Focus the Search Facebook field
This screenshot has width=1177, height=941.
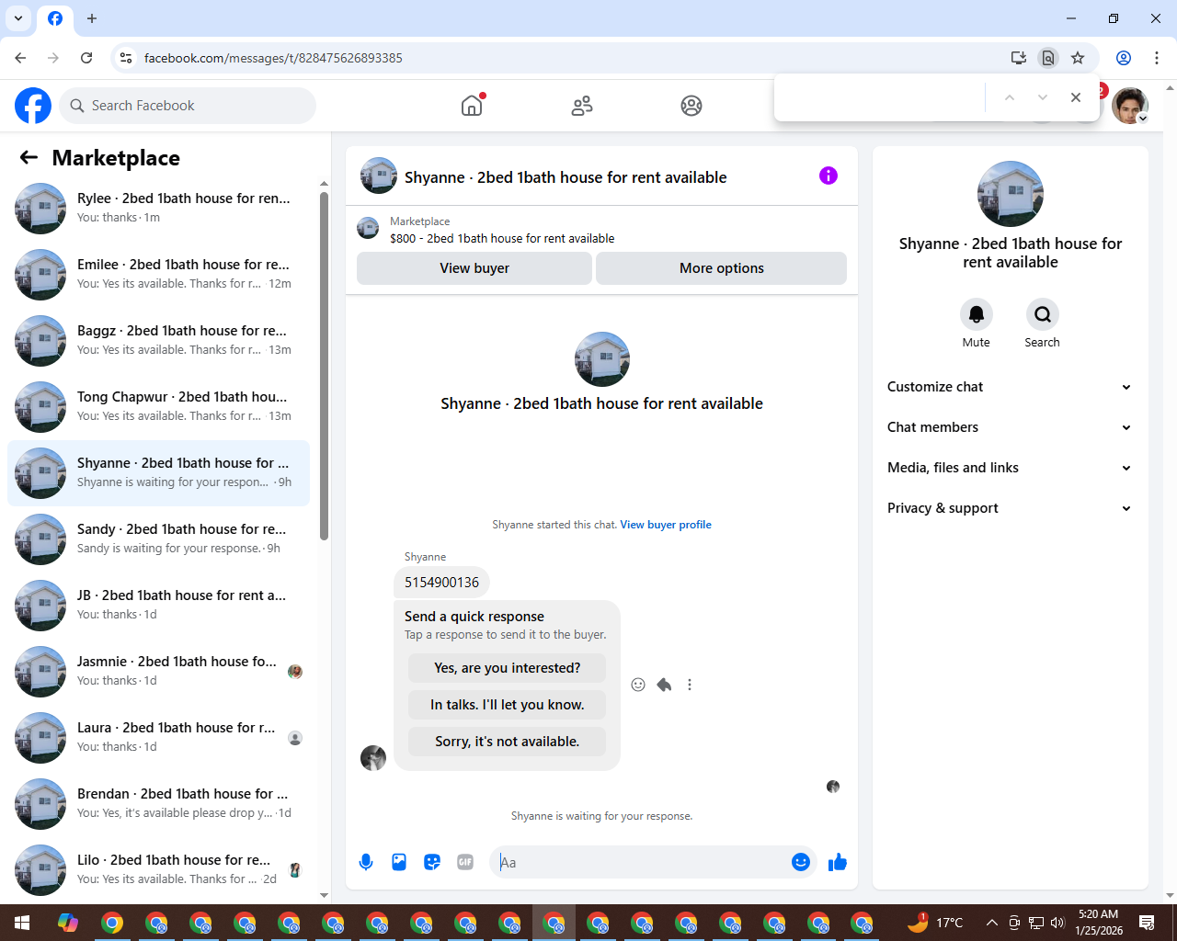(188, 106)
